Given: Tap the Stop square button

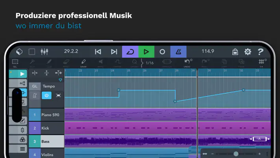Looking at the screenshot, I should pyautogui.click(x=32, y=52).
